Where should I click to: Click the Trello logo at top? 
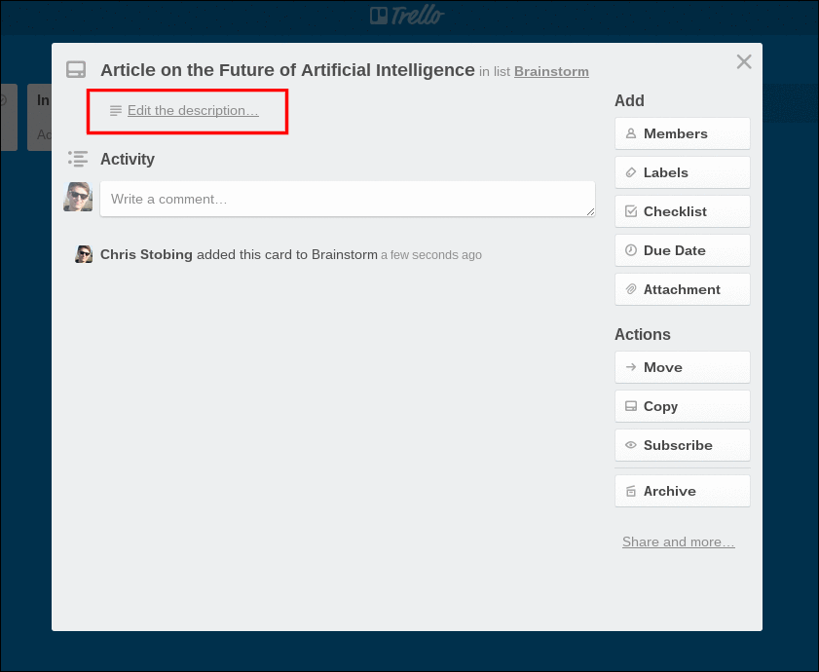(407, 16)
